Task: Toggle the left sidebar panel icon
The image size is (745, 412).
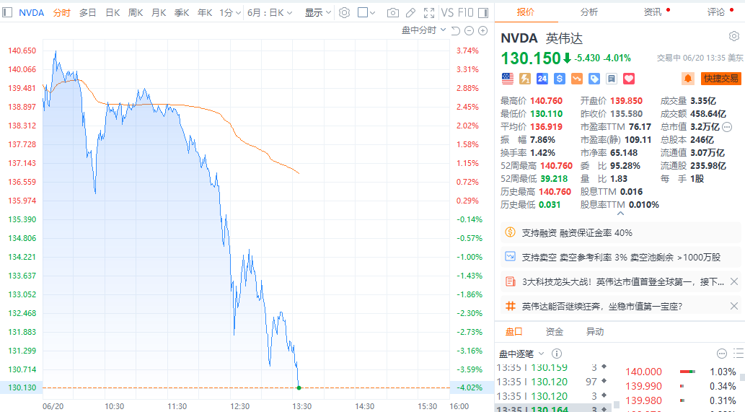Action: tap(7, 12)
